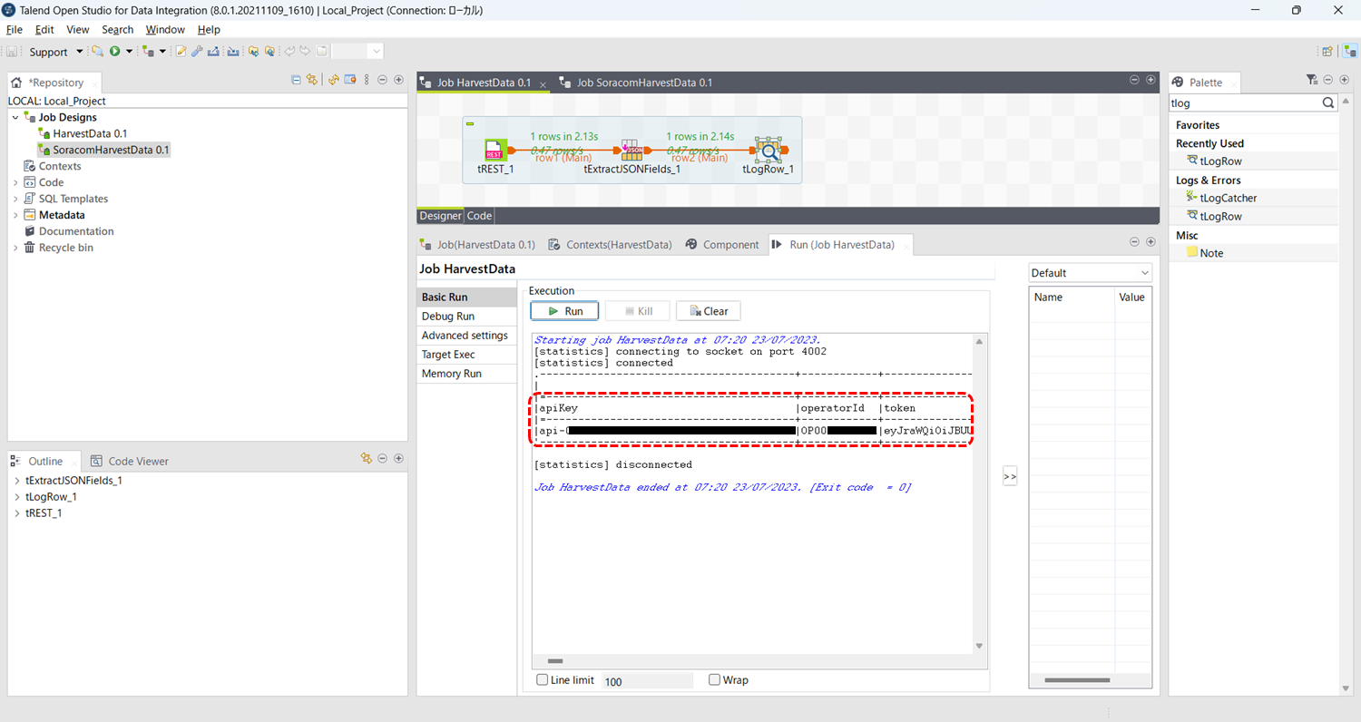Click the pencil edit icon in toolbar
The image size is (1361, 722).
(x=181, y=52)
